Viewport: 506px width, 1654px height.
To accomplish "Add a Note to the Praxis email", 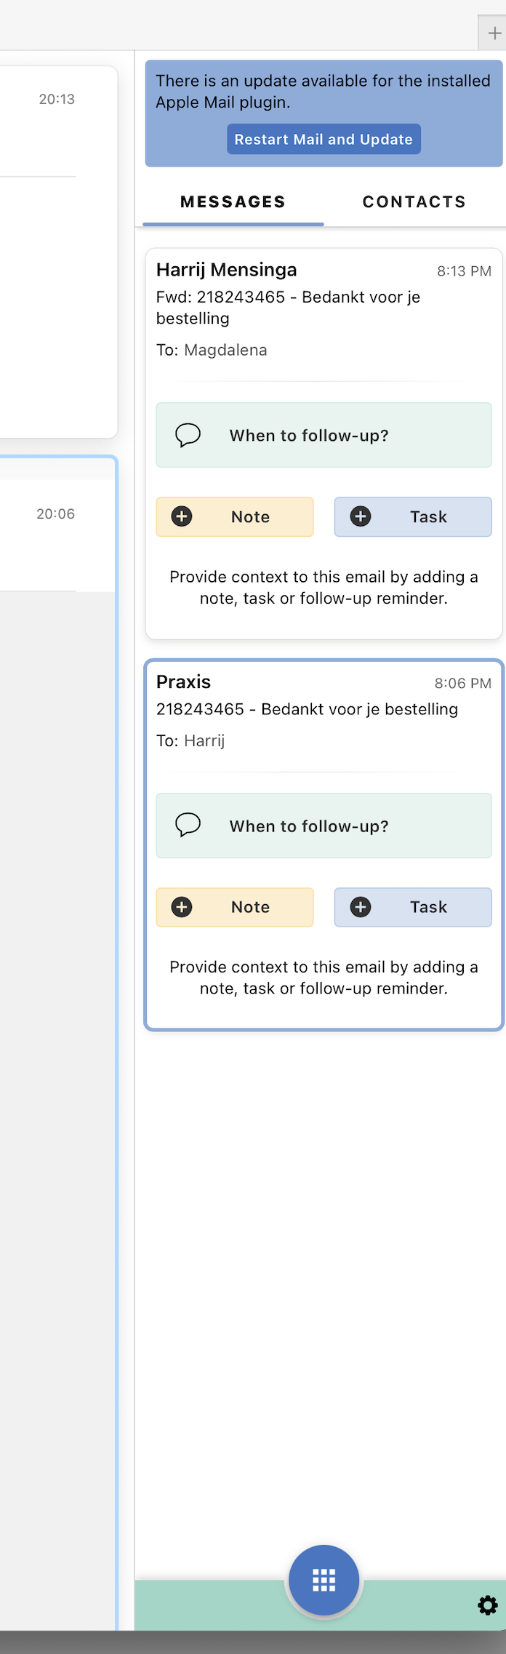I will coord(235,907).
